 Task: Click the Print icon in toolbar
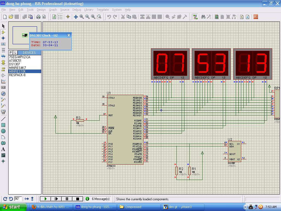38,17
